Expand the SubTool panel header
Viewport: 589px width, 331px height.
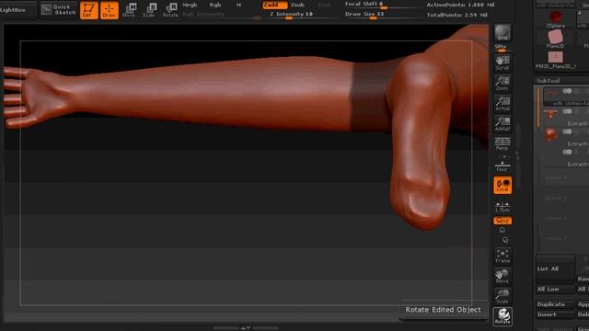pos(549,81)
